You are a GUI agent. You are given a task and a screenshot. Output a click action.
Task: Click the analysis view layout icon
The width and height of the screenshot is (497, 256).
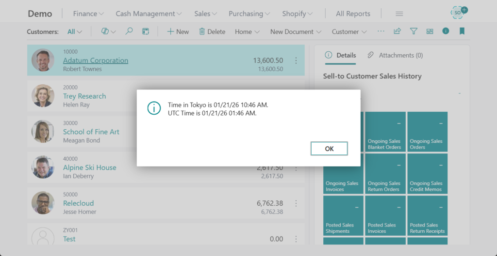pos(145,31)
